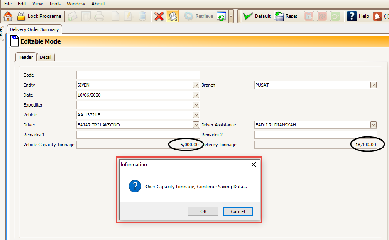Open the Tools menu
The image size is (389, 240).
click(54, 4)
